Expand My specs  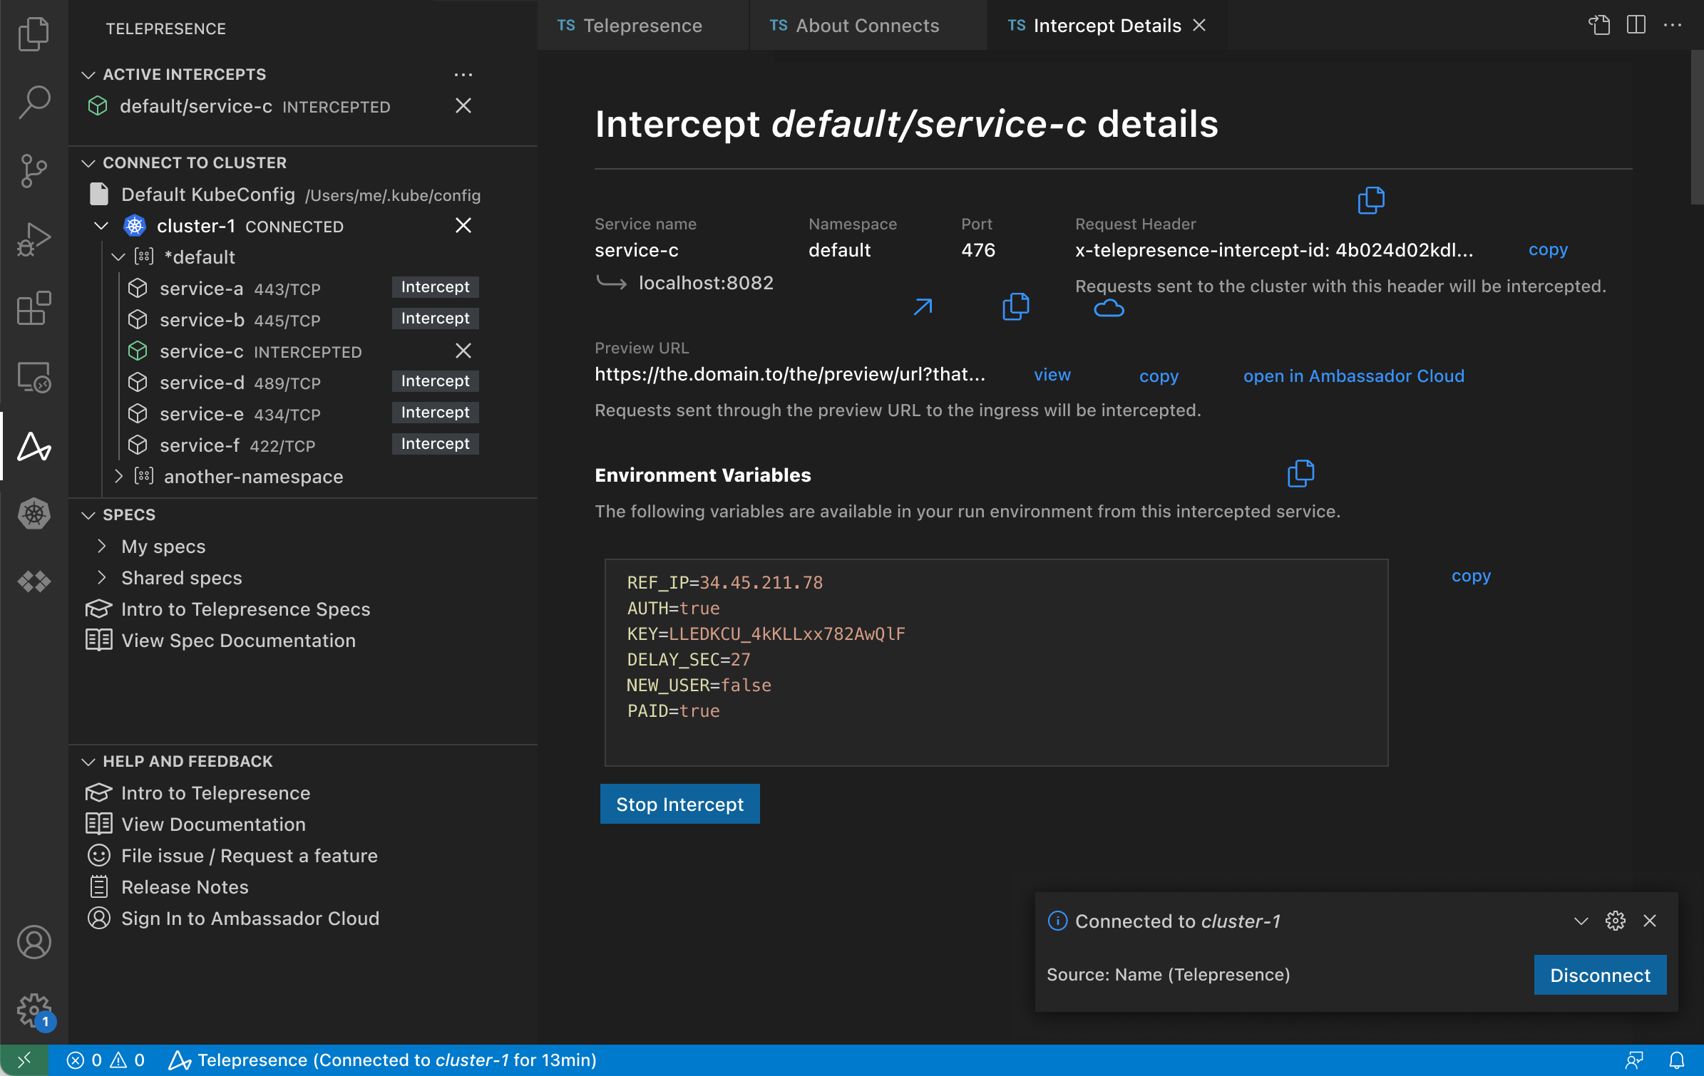[x=101, y=547]
